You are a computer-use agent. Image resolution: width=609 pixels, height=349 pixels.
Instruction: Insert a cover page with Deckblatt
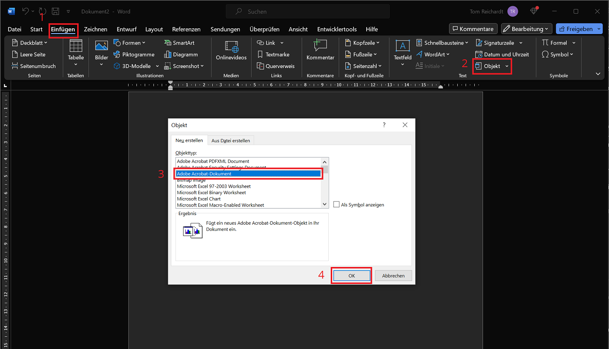(29, 43)
